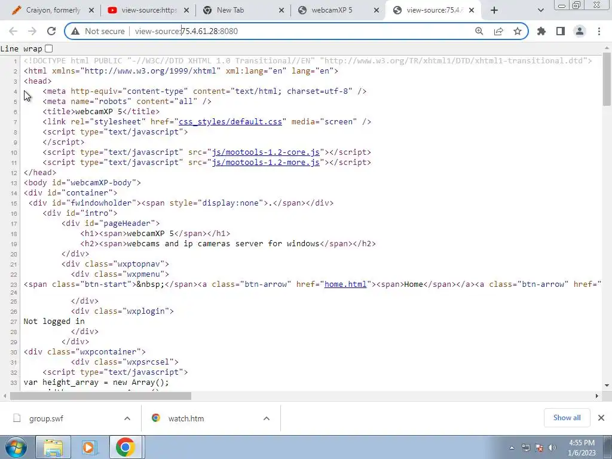Open the group.swf downloaded file
The height and width of the screenshot is (459, 612).
[x=46, y=418]
